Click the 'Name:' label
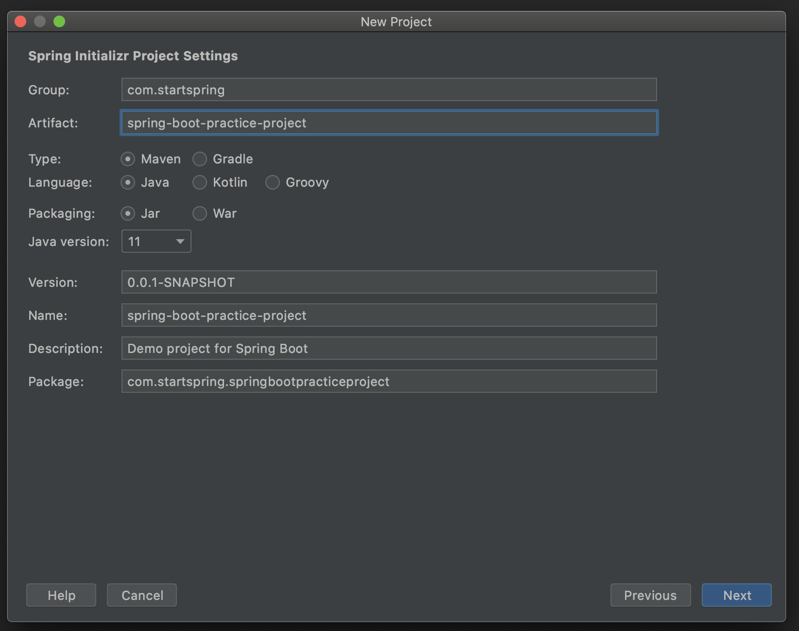 click(48, 315)
